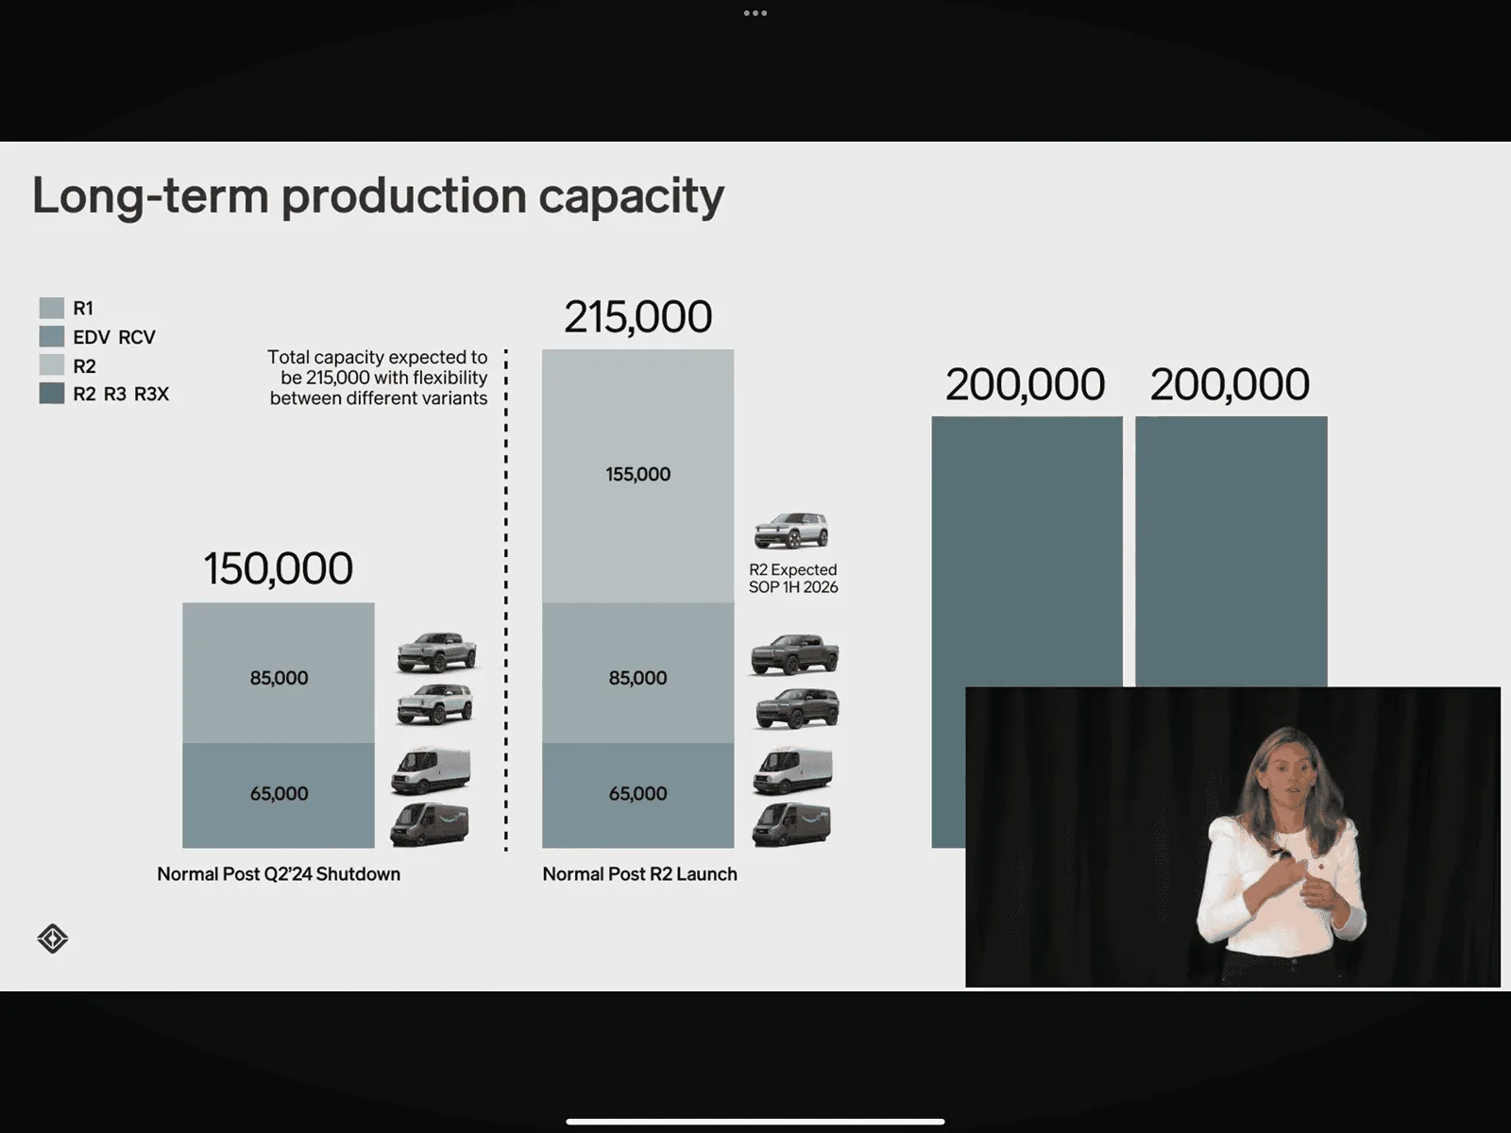Click the dark Amazon van beside the 215,000 bar
Image resolution: width=1511 pixels, height=1133 pixels.
(791, 824)
